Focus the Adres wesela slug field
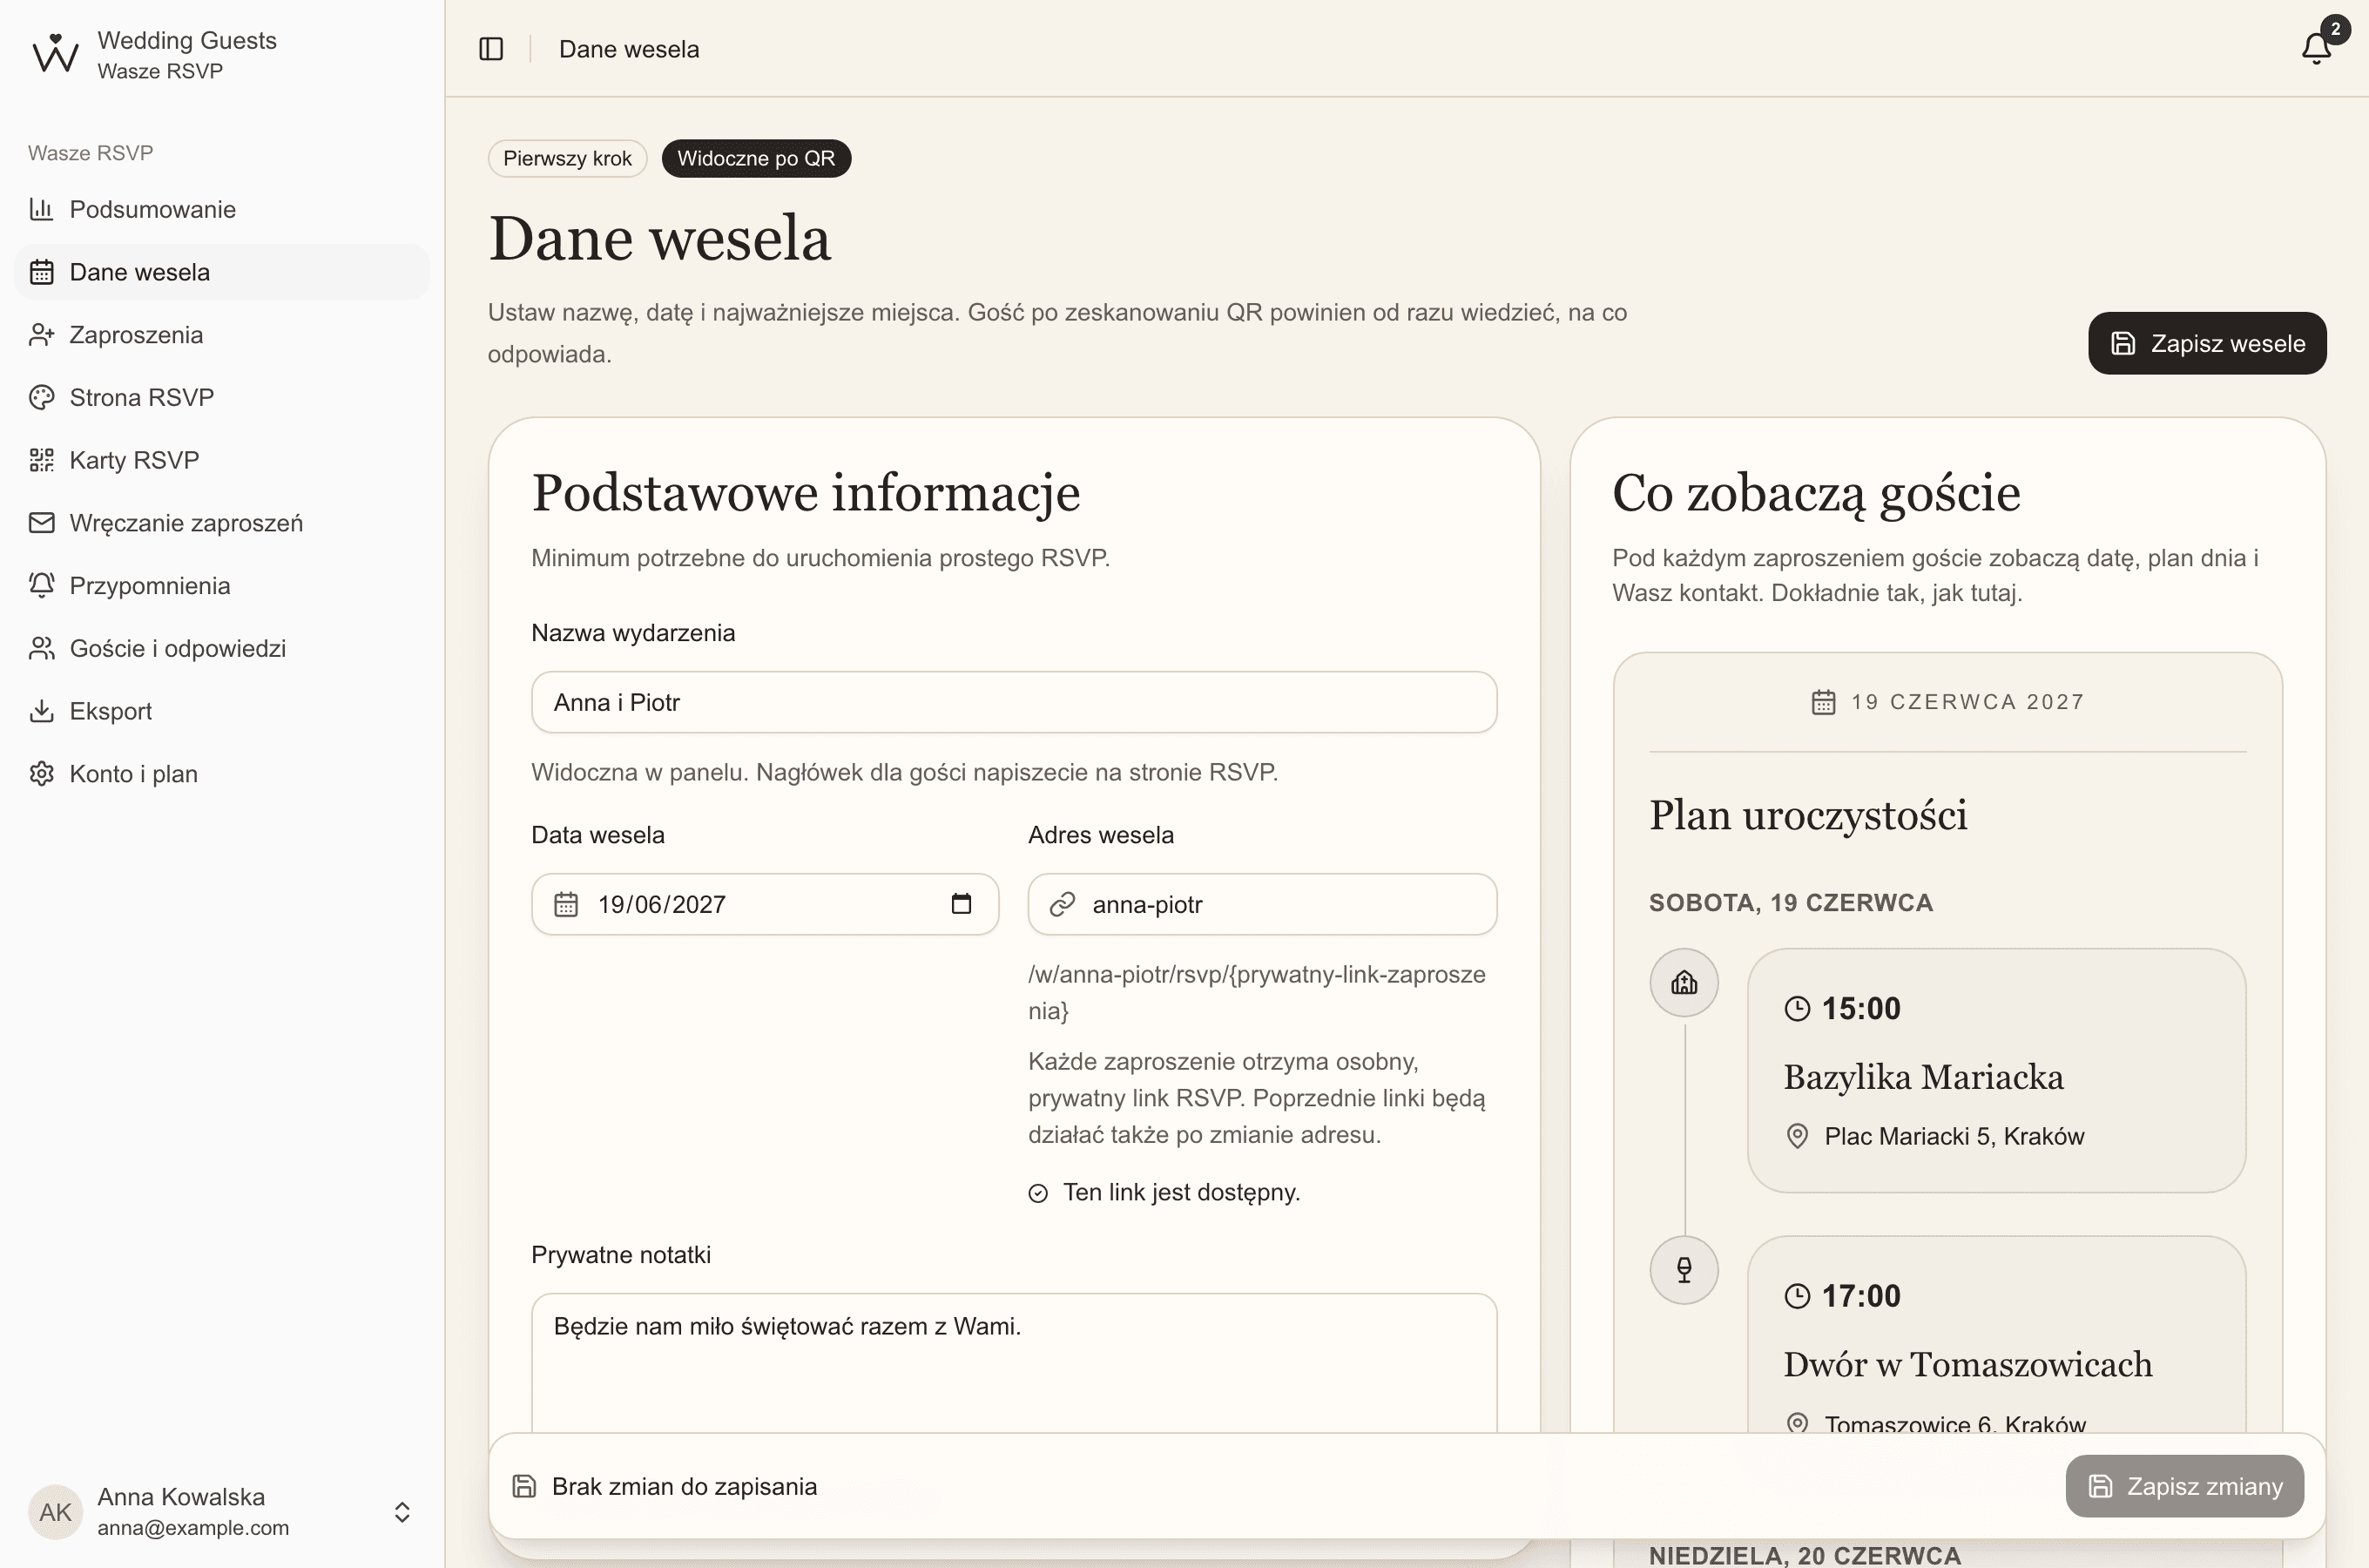Screen dimensions: 2369x1568 (x=1261, y=904)
